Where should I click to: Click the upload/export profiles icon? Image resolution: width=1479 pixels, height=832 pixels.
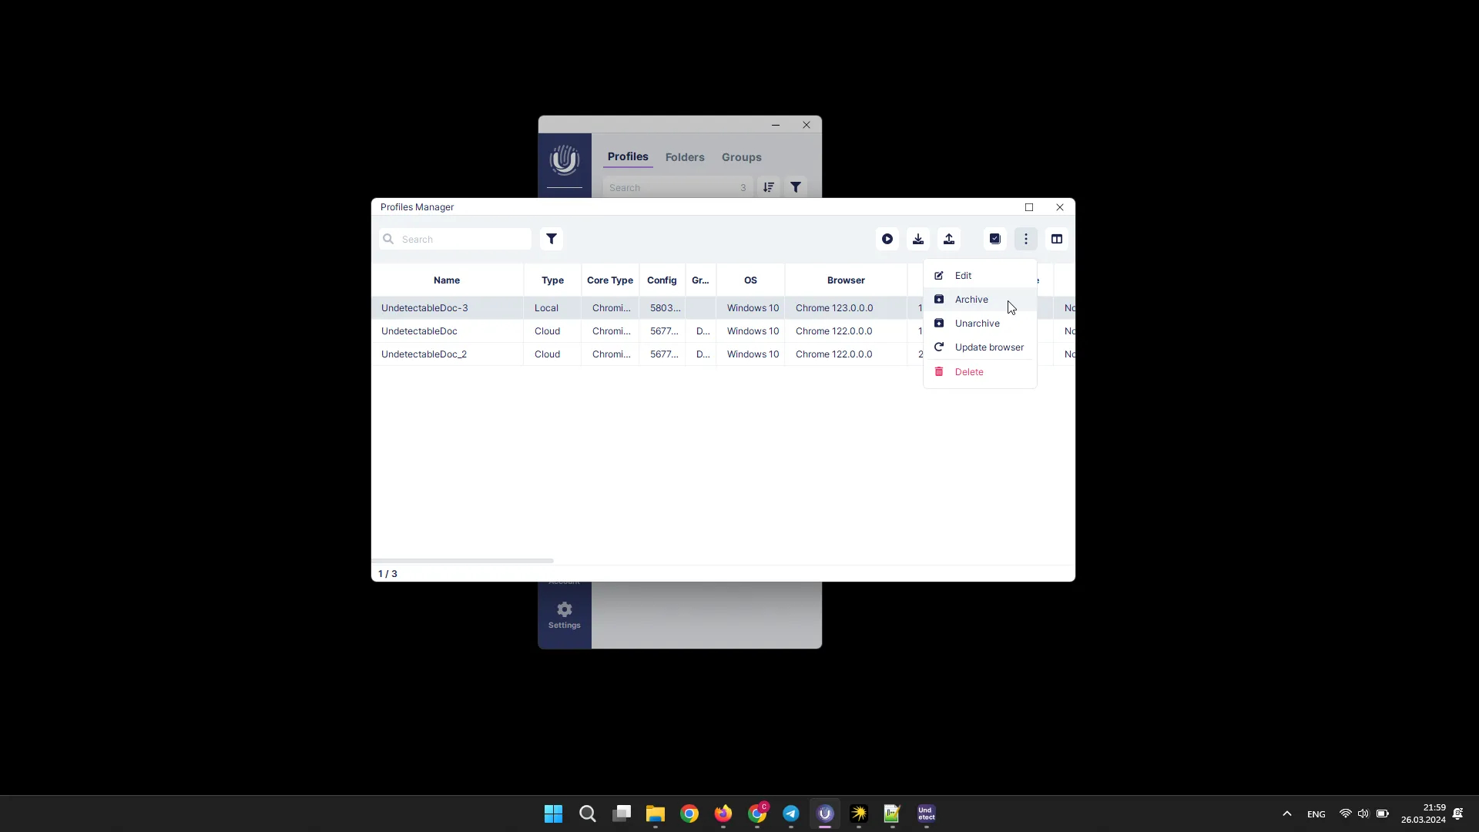coord(949,239)
